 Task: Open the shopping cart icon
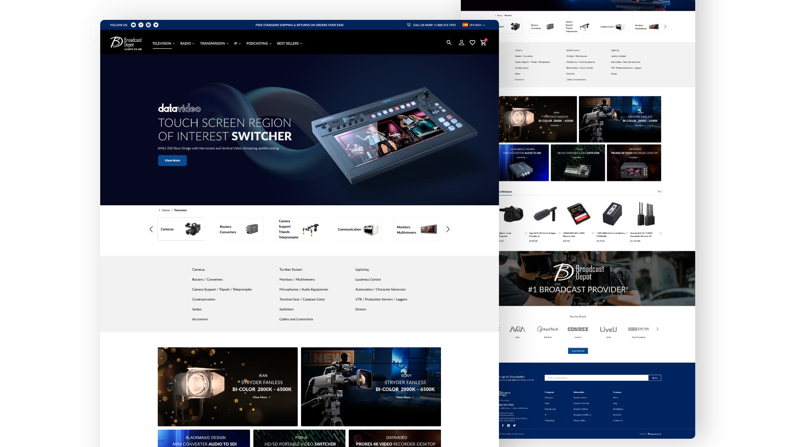[483, 43]
